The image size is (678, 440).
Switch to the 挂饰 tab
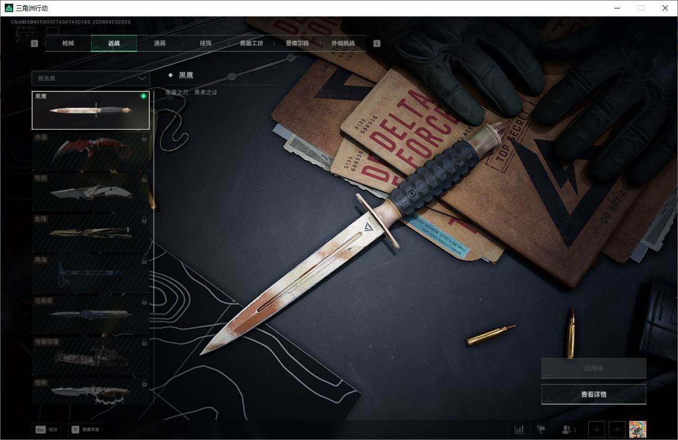click(x=205, y=43)
